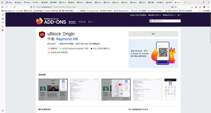Screen dimensions: 211x113
Task: Open the AI chatbot sparkle sidebar icon
Action: (x=3, y=15)
